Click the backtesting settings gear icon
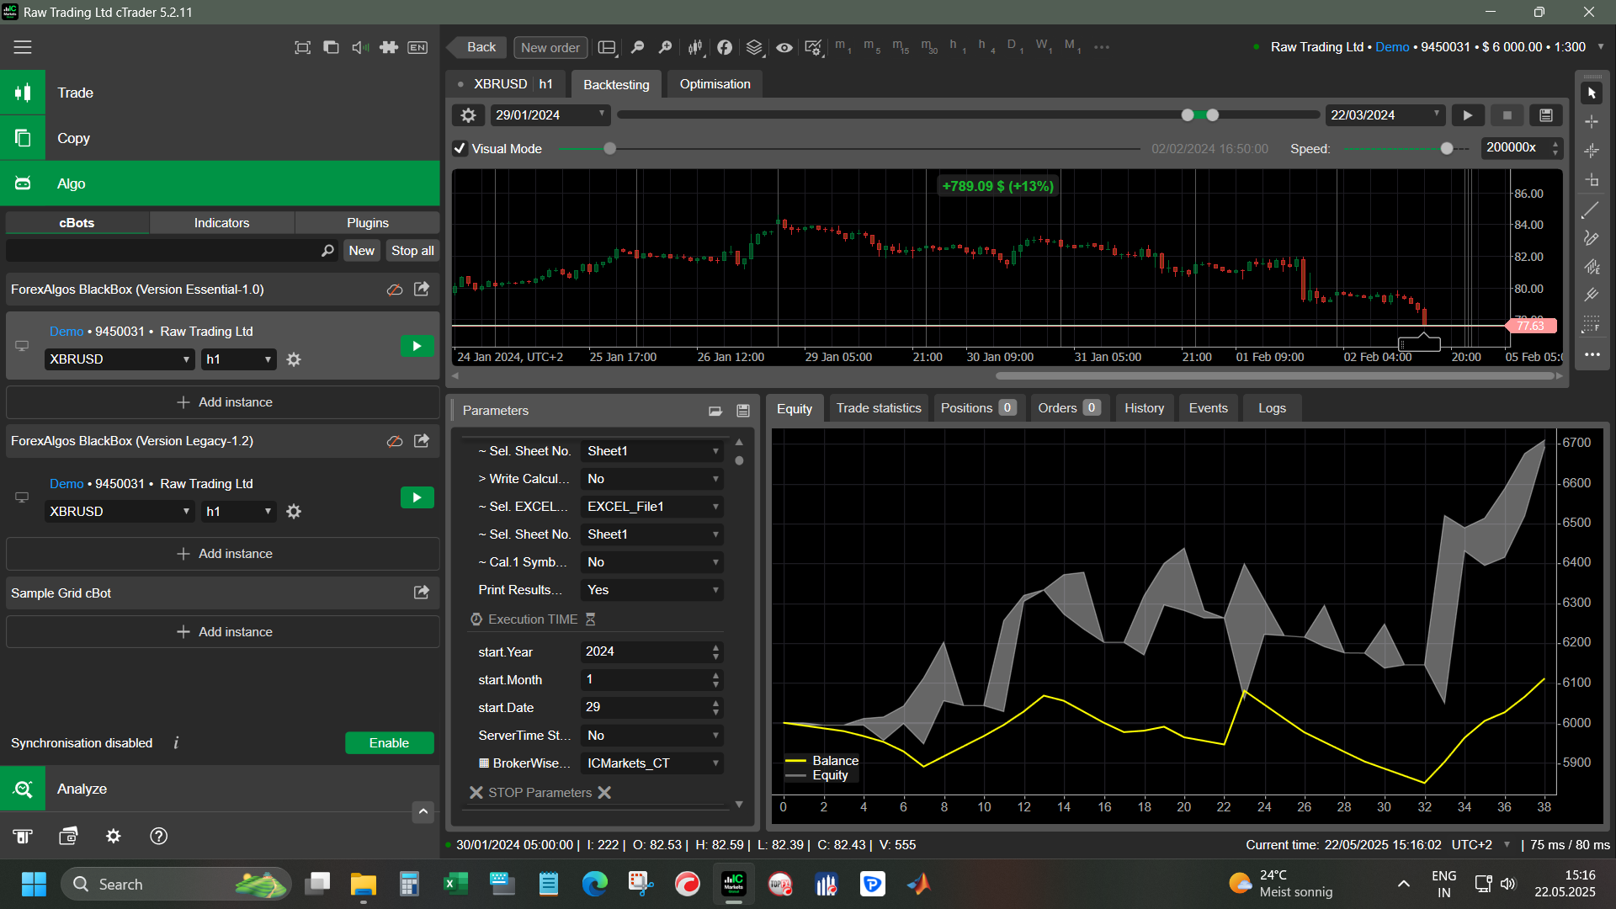 click(469, 115)
